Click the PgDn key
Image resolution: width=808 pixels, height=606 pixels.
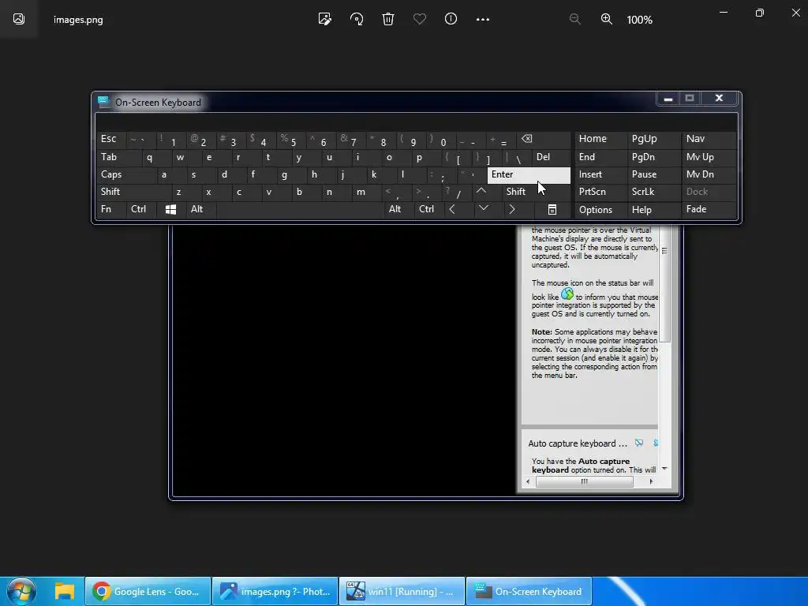[654, 157]
